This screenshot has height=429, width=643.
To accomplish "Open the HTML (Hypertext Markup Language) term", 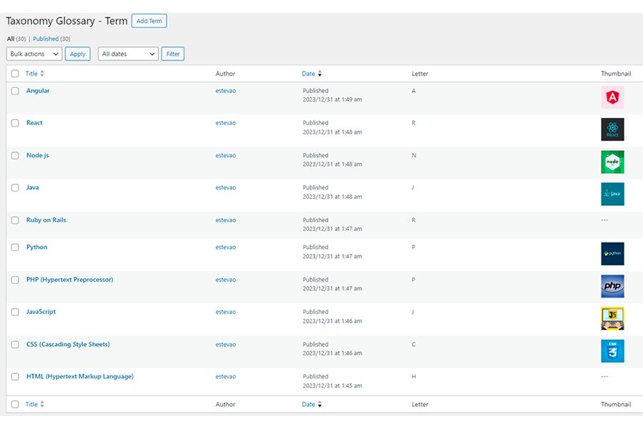I will click(80, 377).
